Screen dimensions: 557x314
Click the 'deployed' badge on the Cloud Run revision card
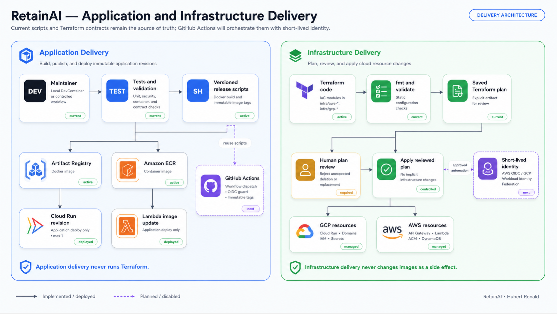pyautogui.click(x=86, y=242)
